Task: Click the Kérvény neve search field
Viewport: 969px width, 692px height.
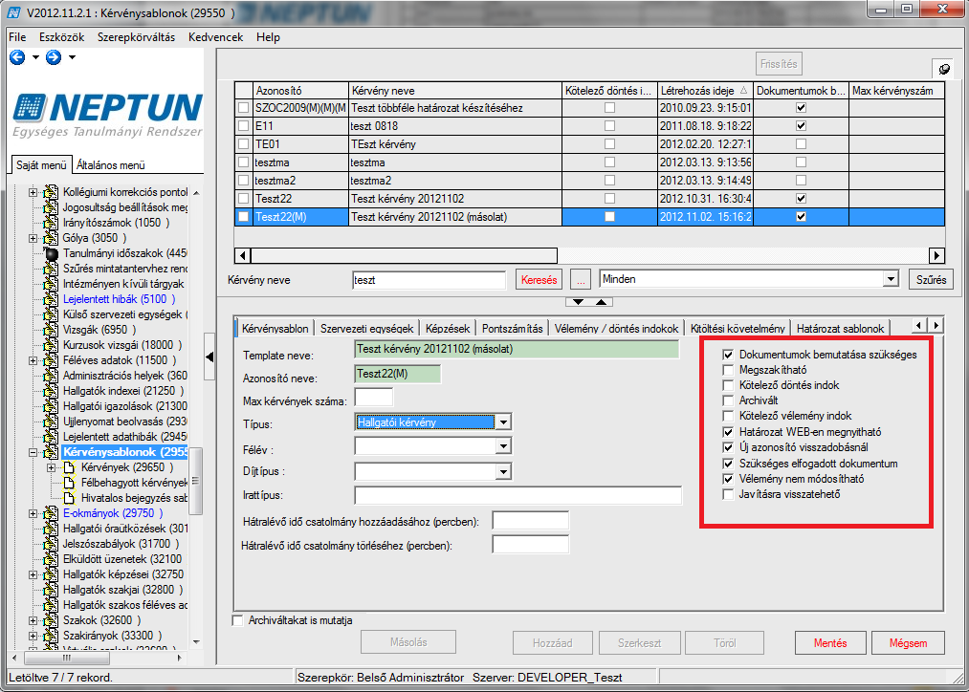Action: 429,280
